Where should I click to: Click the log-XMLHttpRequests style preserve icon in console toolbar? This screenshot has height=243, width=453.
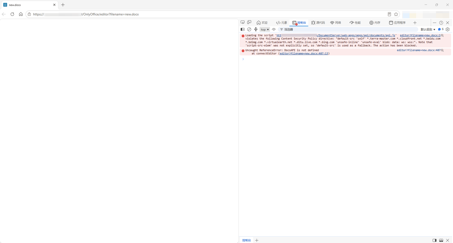click(256, 29)
